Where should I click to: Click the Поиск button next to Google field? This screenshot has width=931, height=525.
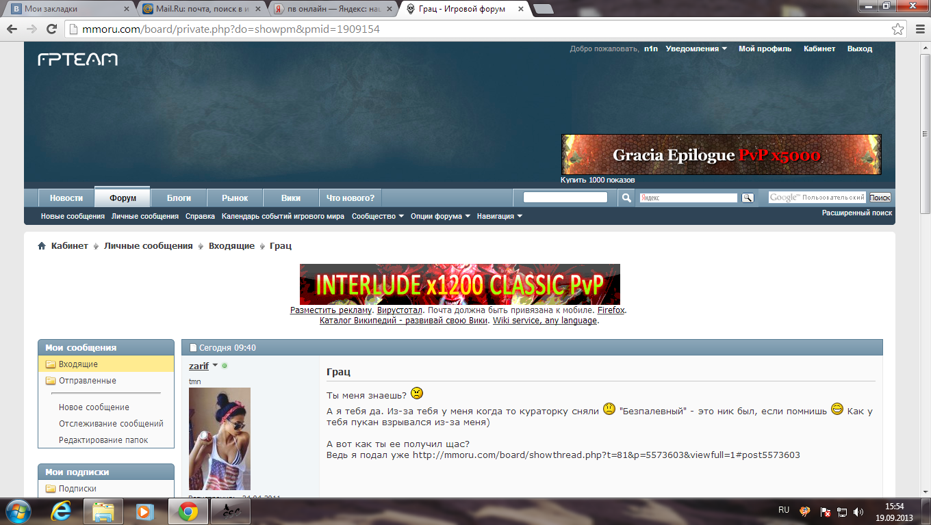(x=880, y=198)
